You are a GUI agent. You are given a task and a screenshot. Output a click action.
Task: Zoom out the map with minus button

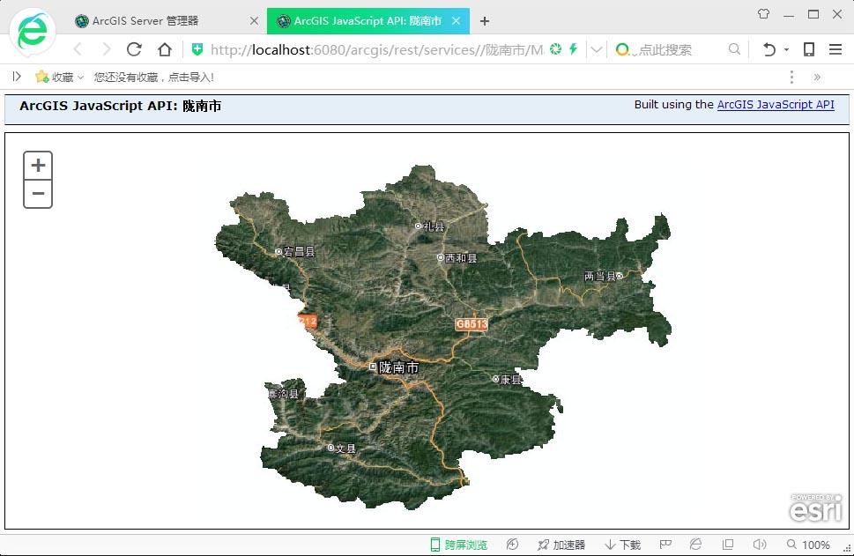coord(38,194)
